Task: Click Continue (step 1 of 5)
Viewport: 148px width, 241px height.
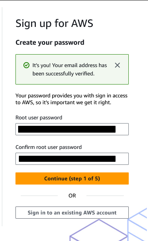Action: [72, 178]
